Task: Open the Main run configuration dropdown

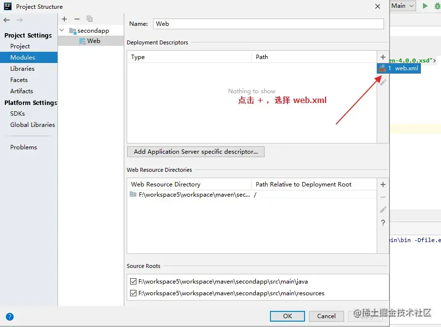Action: (403, 6)
